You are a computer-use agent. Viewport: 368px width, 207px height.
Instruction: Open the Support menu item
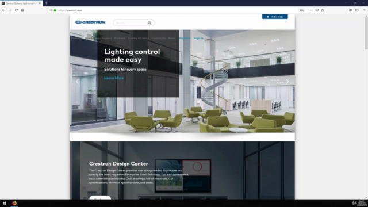pyautogui.click(x=106, y=38)
